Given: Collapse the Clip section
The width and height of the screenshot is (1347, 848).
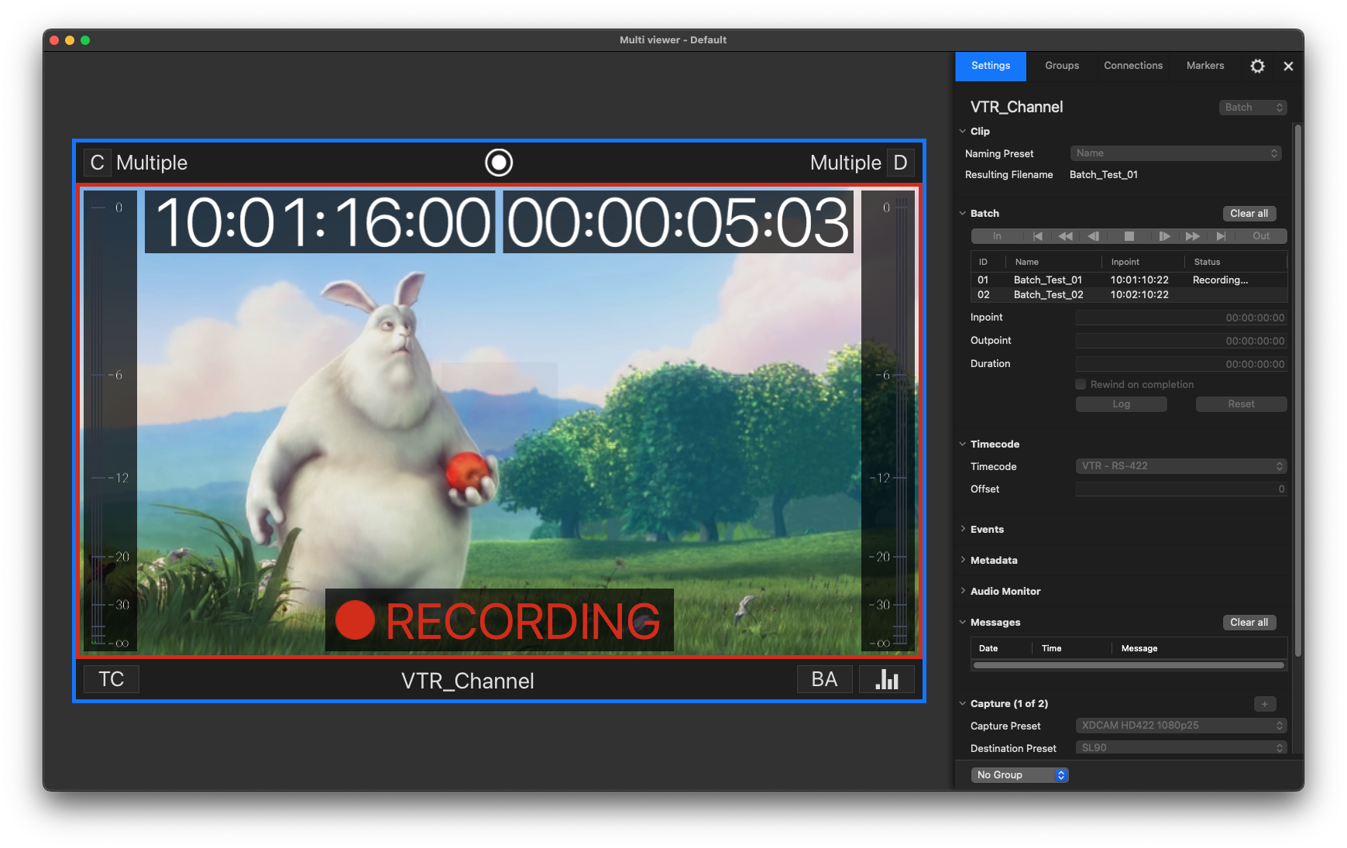Looking at the screenshot, I should (963, 132).
